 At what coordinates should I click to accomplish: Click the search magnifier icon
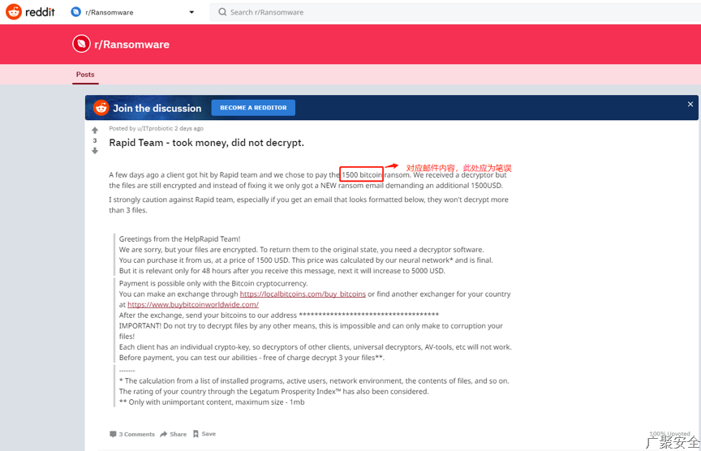click(x=222, y=12)
